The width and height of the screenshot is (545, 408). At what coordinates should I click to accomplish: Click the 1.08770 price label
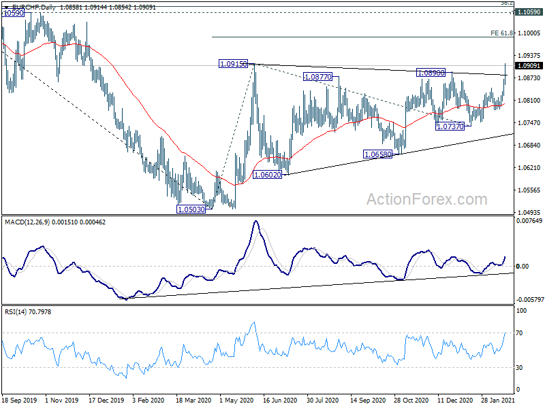pos(317,77)
